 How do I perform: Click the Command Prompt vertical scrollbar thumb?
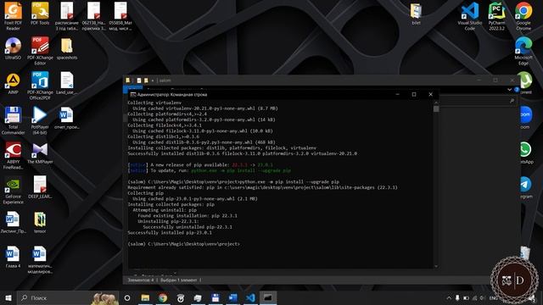point(436,109)
